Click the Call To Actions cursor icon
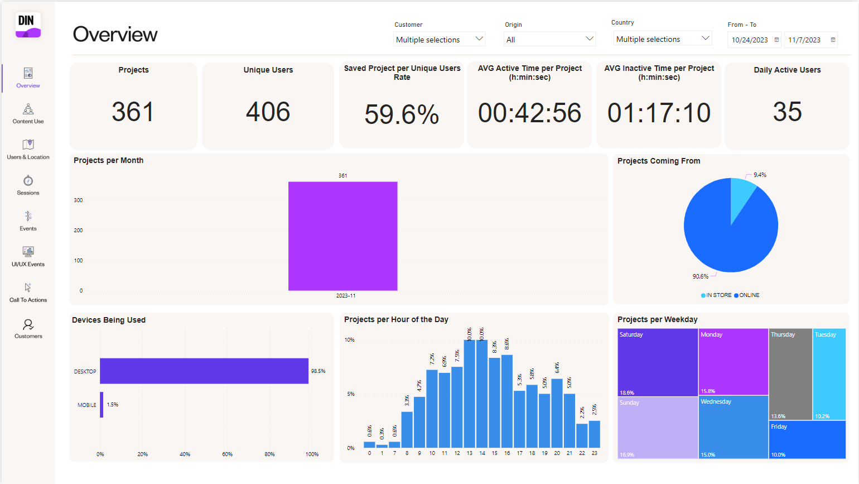This screenshot has height=484, width=859. coord(28,287)
